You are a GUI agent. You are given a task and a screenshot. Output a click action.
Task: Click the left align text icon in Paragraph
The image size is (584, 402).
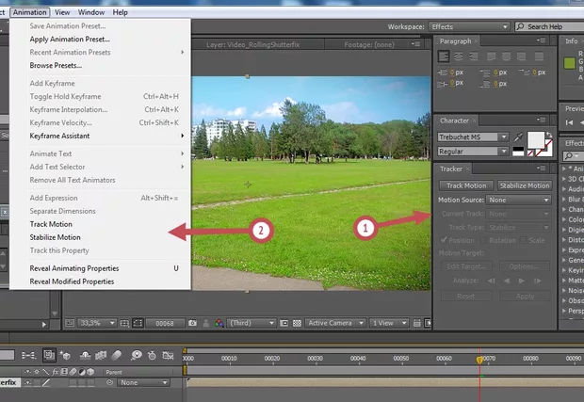pos(446,57)
